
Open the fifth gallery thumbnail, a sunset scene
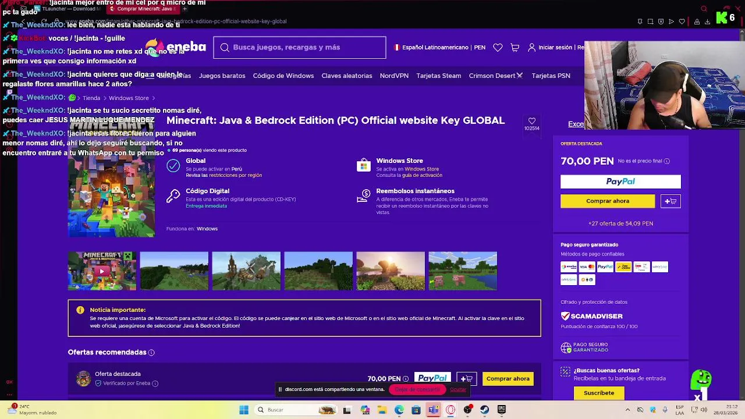tap(391, 271)
